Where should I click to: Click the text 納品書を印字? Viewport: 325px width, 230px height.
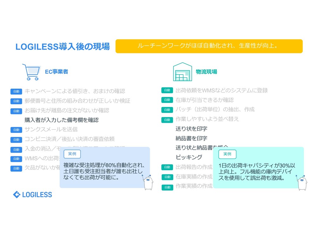(x=191, y=138)
